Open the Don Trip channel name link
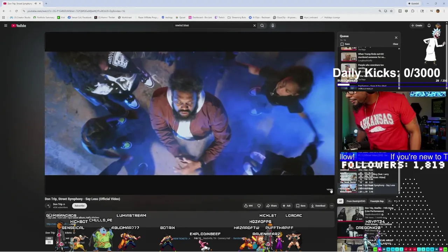Viewport: 448px width, 252px height. pyautogui.click(x=58, y=204)
